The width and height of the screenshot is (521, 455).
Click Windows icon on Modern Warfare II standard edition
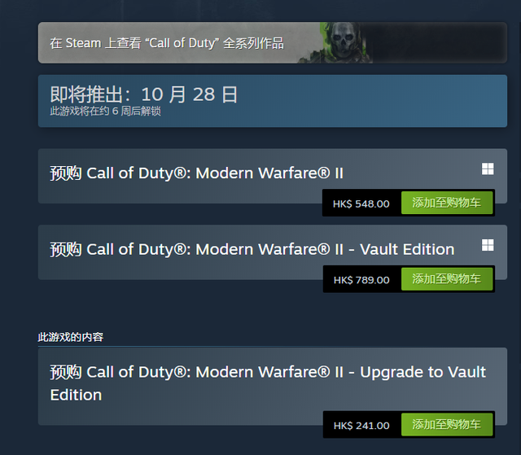[488, 168]
